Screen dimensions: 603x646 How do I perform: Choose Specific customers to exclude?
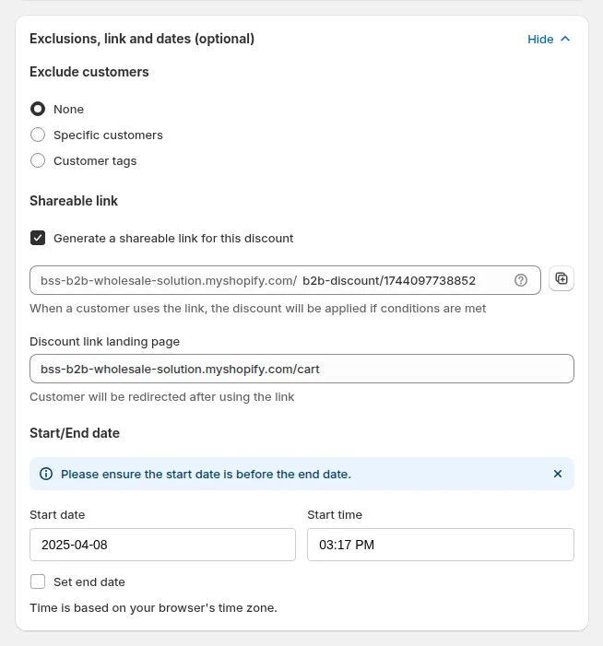(38, 135)
